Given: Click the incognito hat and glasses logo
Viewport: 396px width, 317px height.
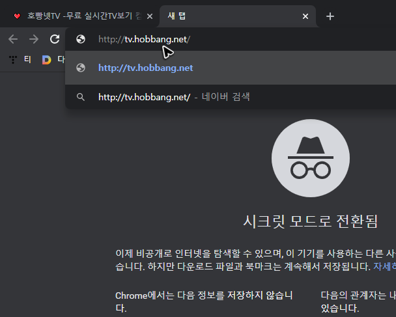Looking at the screenshot, I should (311, 158).
